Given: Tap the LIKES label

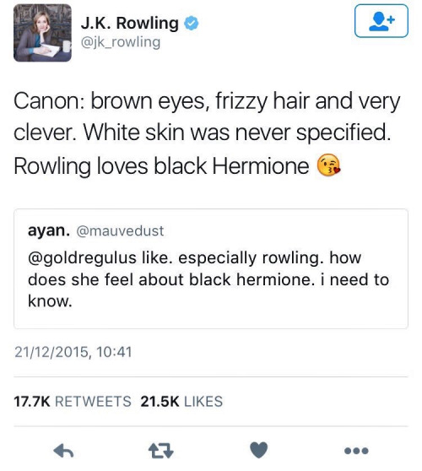Looking at the screenshot, I should (x=203, y=401).
